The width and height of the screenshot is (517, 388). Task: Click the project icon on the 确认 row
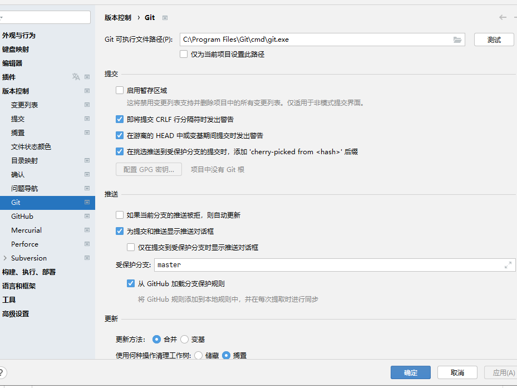87,174
